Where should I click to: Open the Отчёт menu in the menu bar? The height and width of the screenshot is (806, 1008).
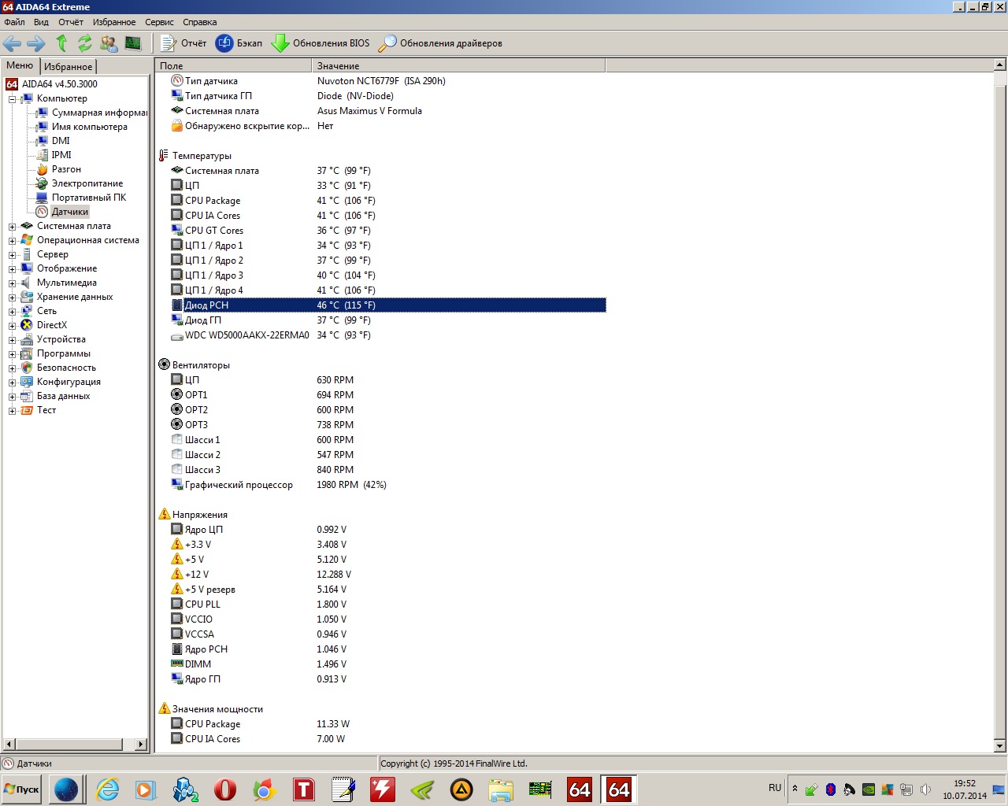[71, 22]
